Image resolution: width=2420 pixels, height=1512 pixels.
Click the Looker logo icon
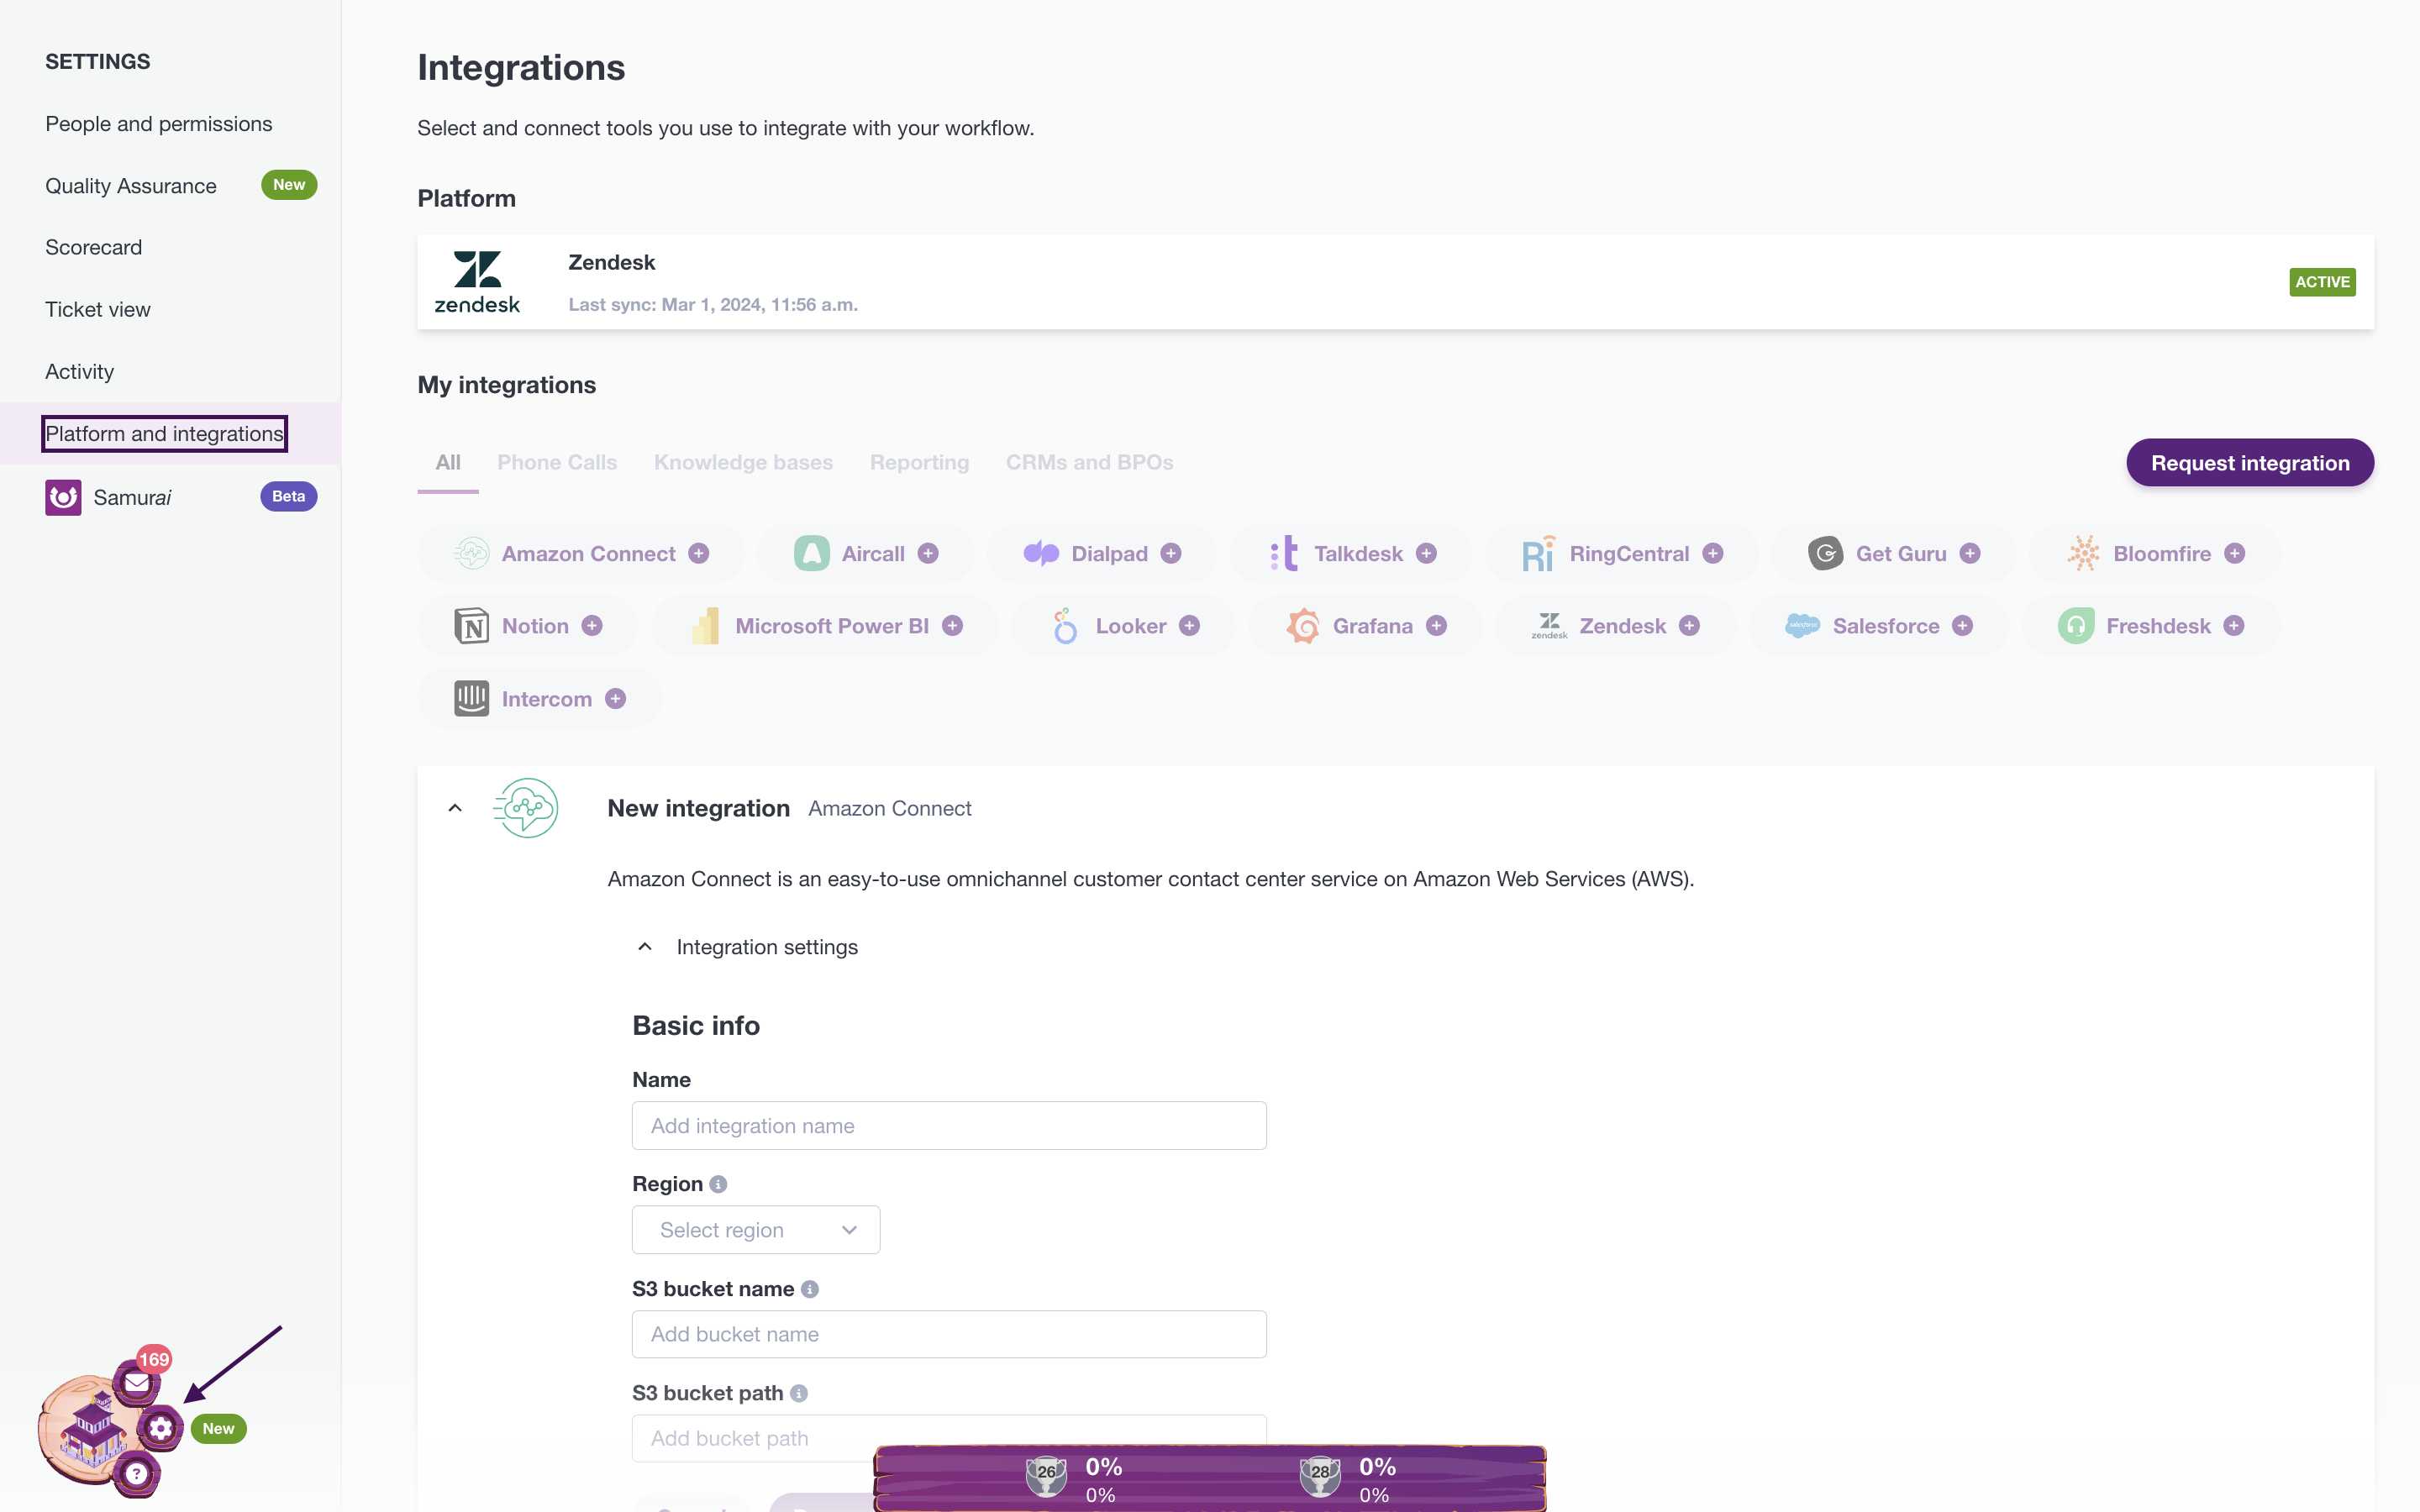[x=1065, y=626]
